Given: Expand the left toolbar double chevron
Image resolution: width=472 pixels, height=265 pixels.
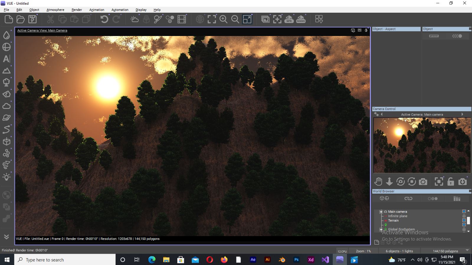Looking at the screenshot, I should (6, 237).
